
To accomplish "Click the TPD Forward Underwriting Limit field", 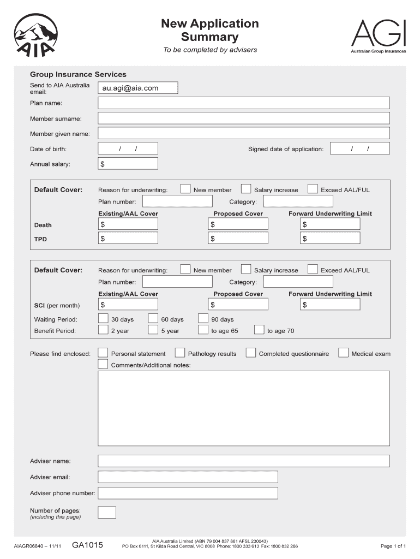I will click(330, 238).
